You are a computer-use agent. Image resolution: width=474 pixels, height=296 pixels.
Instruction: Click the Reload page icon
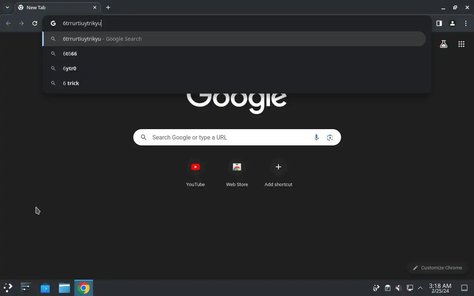pos(35,23)
